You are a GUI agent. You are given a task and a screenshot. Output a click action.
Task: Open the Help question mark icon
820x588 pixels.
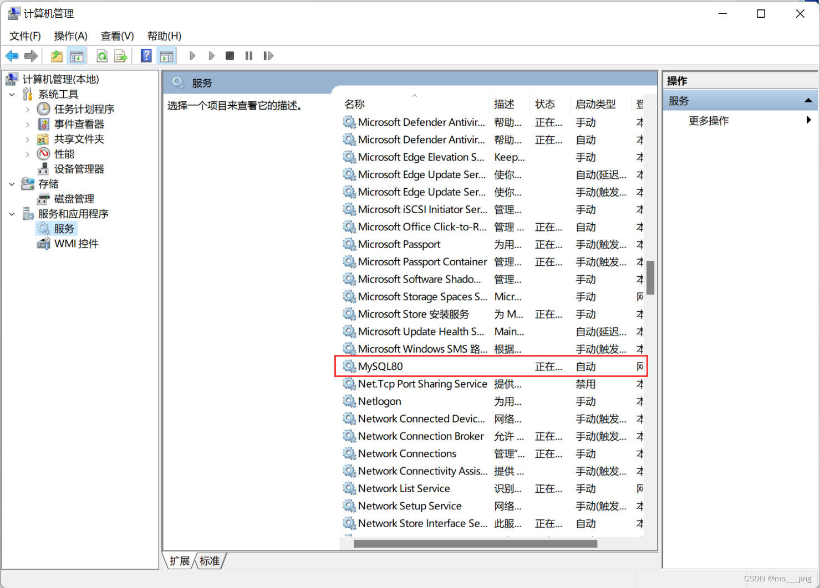[146, 56]
